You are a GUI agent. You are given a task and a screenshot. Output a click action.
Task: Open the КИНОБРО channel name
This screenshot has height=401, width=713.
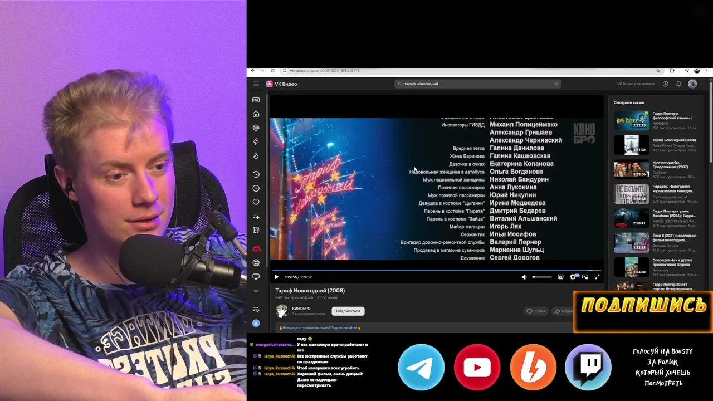(301, 309)
